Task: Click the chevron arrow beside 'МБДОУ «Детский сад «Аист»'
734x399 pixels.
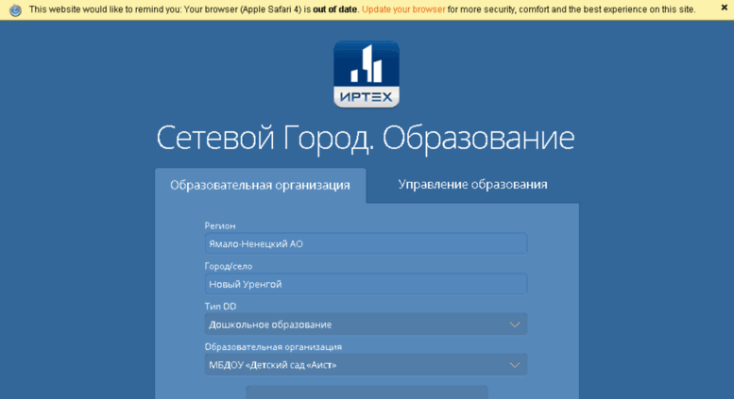Action: [515, 365]
